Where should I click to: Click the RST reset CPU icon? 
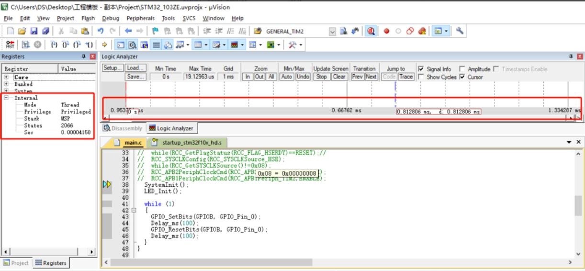[11, 45]
